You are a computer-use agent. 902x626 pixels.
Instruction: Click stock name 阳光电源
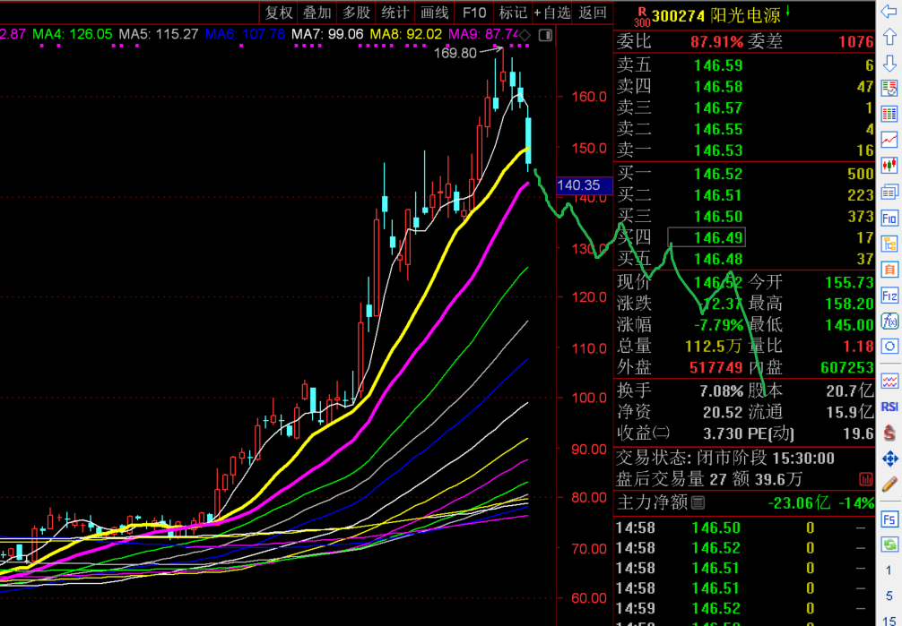(745, 15)
